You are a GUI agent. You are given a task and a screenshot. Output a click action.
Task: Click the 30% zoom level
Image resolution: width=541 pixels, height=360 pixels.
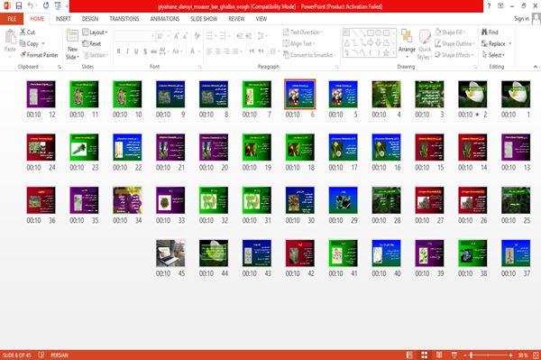(522, 355)
